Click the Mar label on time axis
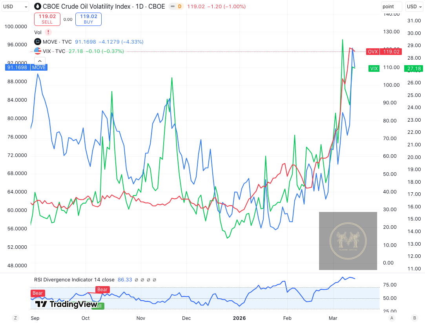This screenshot has height=323, width=425. pyautogui.click(x=333, y=318)
